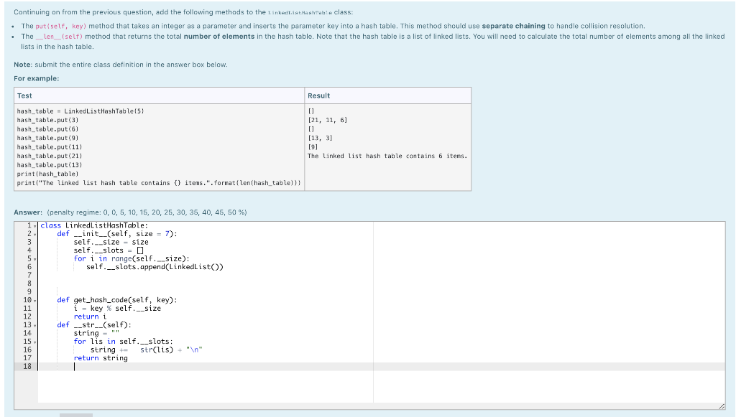Collapse the __str__ method fold arrow
This screenshot has width=736, height=417.
pos(35,325)
